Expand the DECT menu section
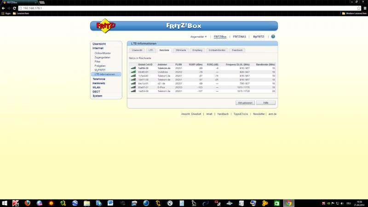368x207 pixels. [x=96, y=92]
